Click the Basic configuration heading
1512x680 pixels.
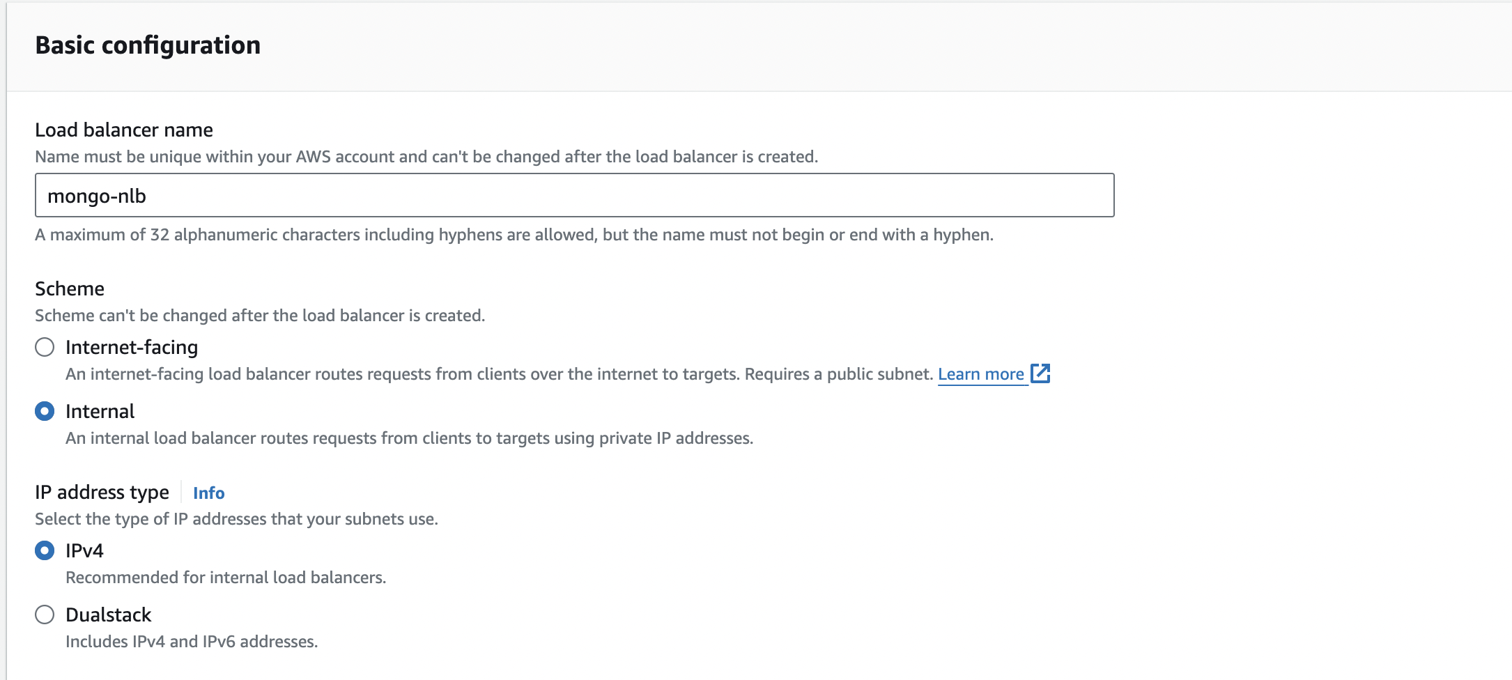(x=148, y=45)
